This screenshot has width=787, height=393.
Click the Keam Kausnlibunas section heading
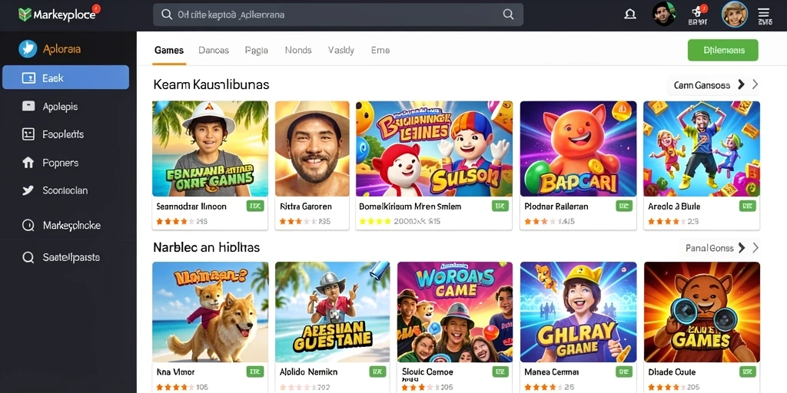(x=211, y=84)
